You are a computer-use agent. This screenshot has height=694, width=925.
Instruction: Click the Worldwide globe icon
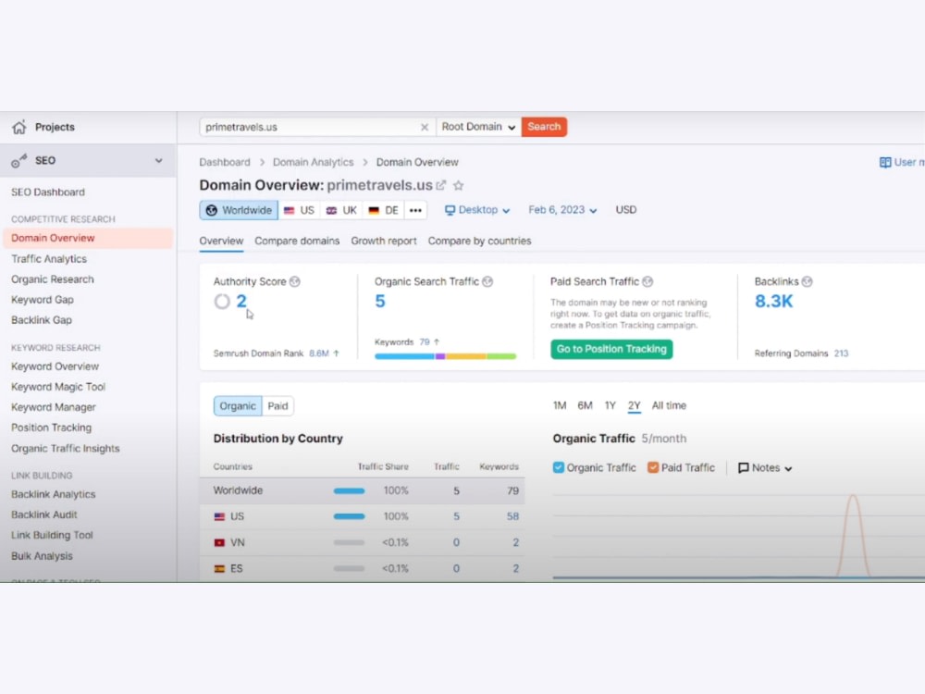click(211, 210)
